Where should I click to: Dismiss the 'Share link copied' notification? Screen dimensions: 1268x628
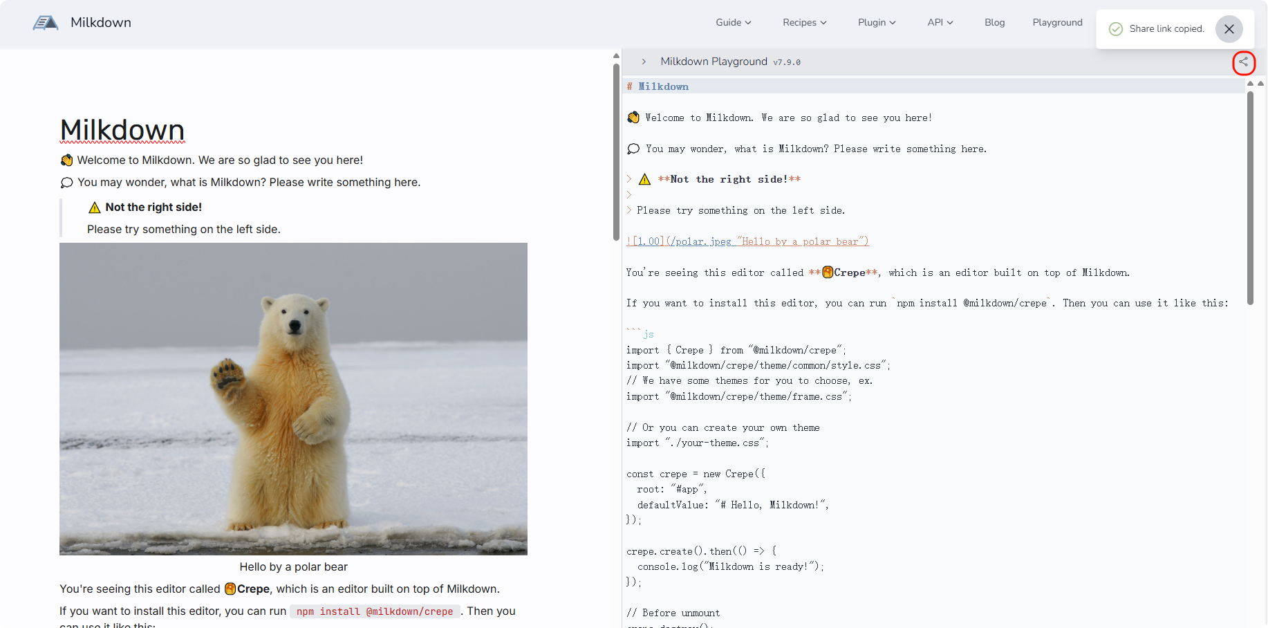[x=1229, y=29]
